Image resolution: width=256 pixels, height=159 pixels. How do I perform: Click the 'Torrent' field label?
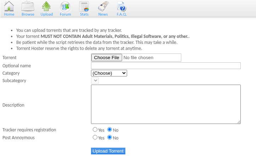pos(9,58)
